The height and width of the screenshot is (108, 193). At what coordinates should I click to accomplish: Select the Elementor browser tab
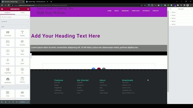click(13, 2)
